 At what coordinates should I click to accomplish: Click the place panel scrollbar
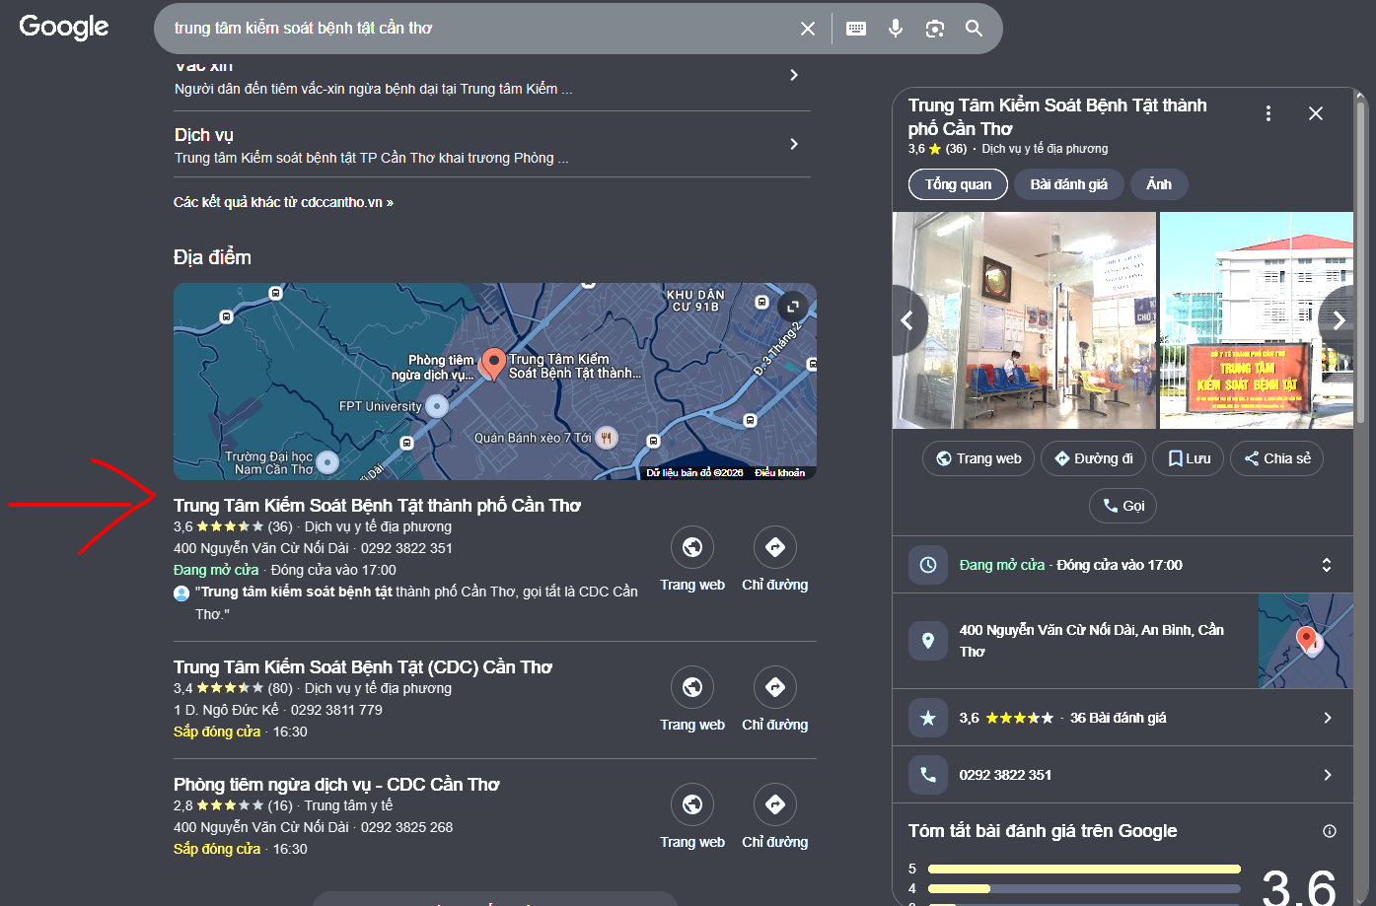pos(1361,261)
